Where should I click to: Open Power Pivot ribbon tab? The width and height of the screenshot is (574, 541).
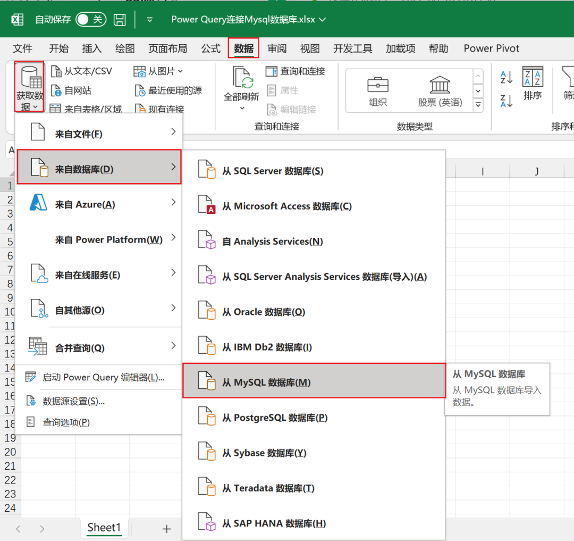point(491,48)
